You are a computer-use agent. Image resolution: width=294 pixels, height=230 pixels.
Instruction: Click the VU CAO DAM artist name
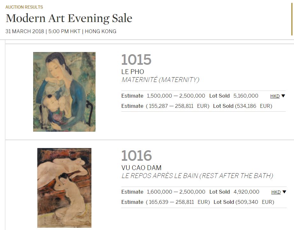(x=141, y=167)
